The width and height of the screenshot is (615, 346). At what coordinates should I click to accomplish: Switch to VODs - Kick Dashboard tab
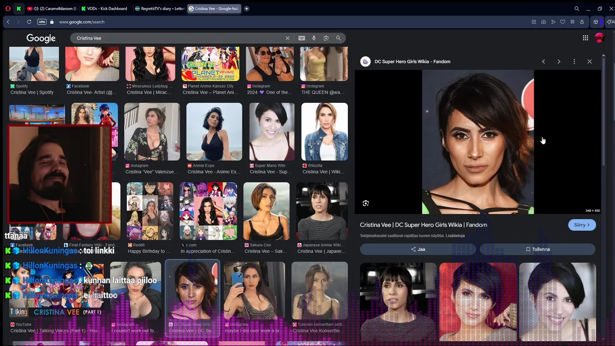(x=104, y=9)
